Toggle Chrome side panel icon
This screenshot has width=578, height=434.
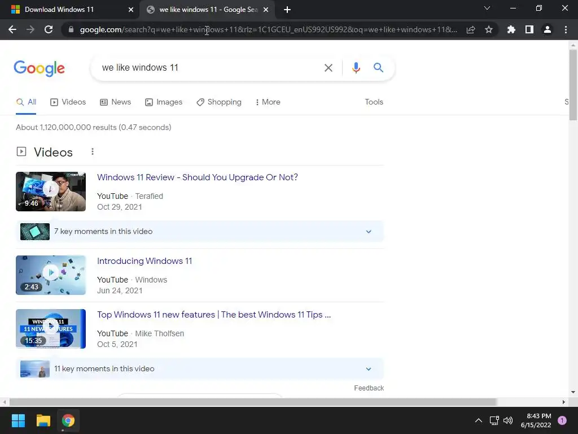click(529, 29)
